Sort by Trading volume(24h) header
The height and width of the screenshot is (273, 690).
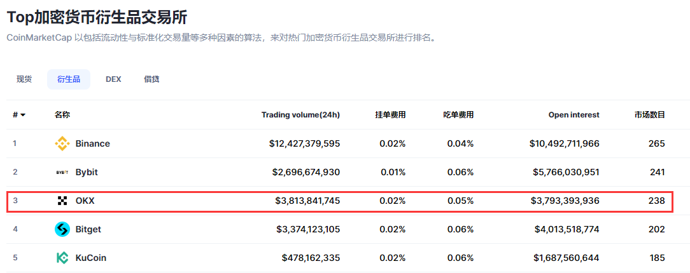coord(300,115)
